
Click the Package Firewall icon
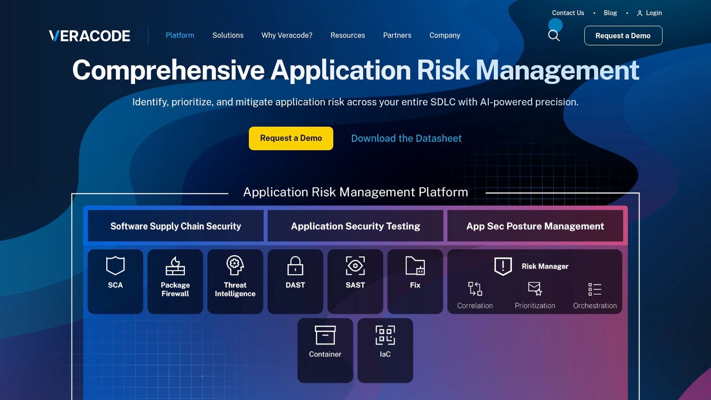pos(175,266)
